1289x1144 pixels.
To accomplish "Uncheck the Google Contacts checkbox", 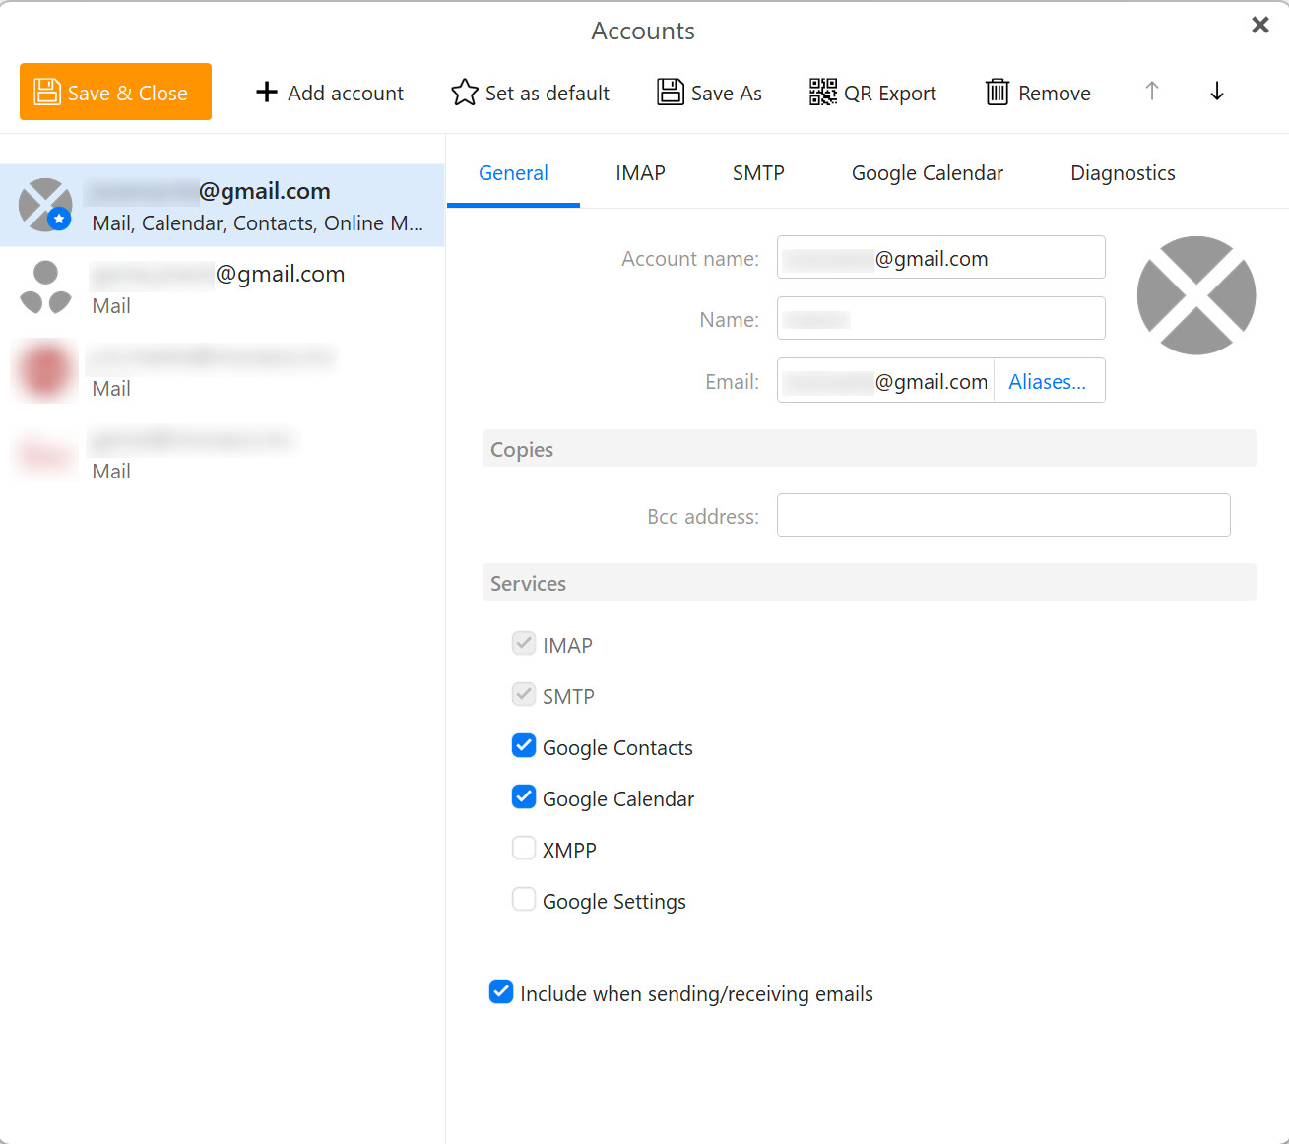I will [x=524, y=746].
